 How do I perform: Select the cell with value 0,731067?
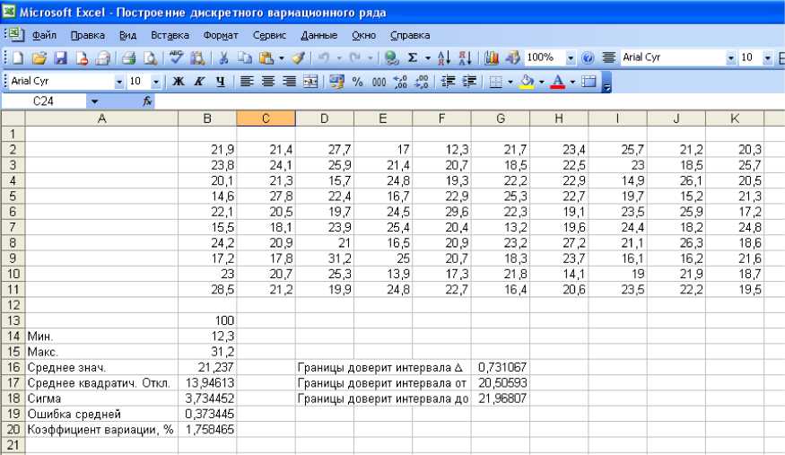pos(500,367)
